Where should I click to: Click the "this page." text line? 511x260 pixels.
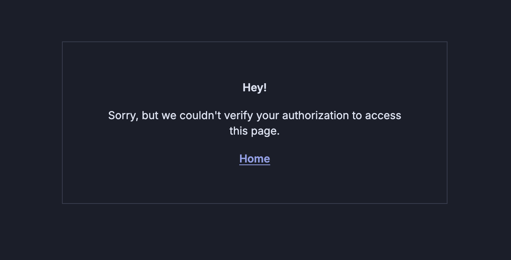[254, 131]
